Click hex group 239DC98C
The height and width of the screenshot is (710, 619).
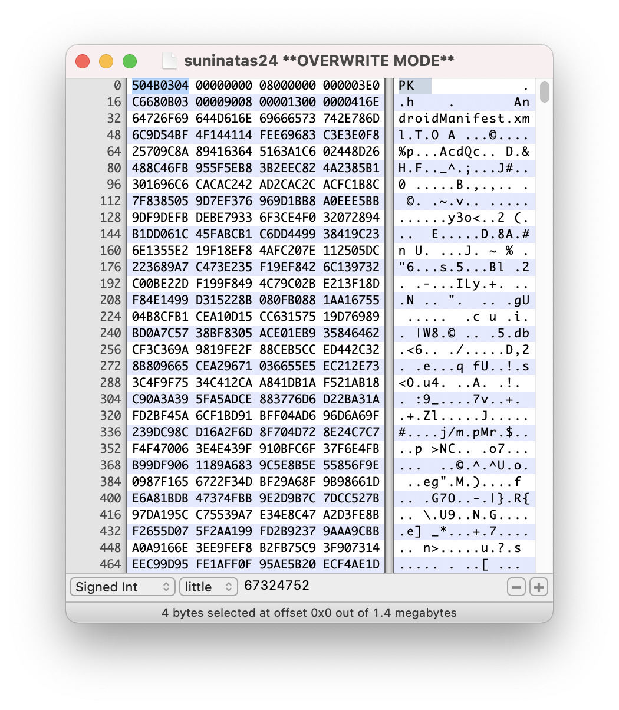(160, 432)
